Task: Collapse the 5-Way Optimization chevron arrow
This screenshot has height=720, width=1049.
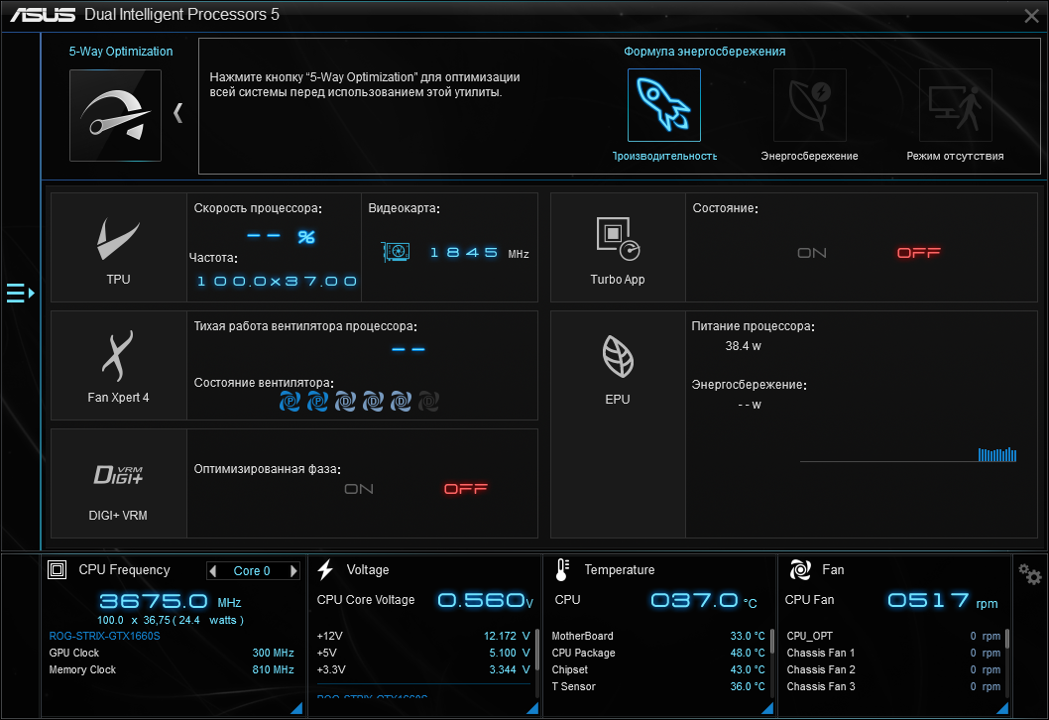Action: (177, 112)
